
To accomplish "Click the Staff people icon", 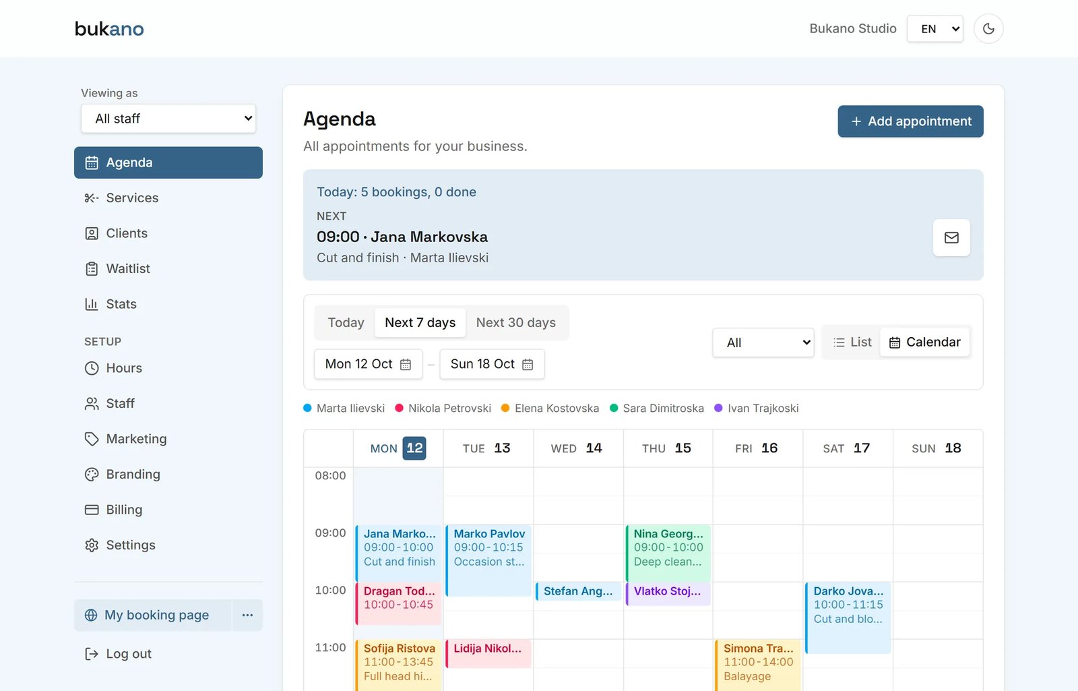I will click(92, 404).
